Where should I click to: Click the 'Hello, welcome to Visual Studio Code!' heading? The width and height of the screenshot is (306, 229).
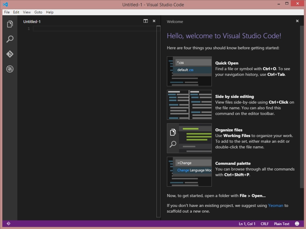(x=224, y=36)
